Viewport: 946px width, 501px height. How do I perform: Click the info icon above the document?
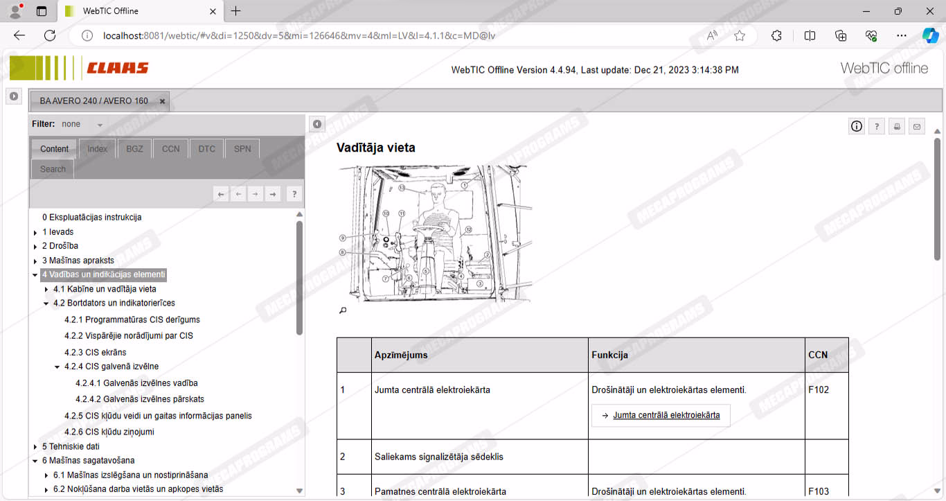point(857,126)
